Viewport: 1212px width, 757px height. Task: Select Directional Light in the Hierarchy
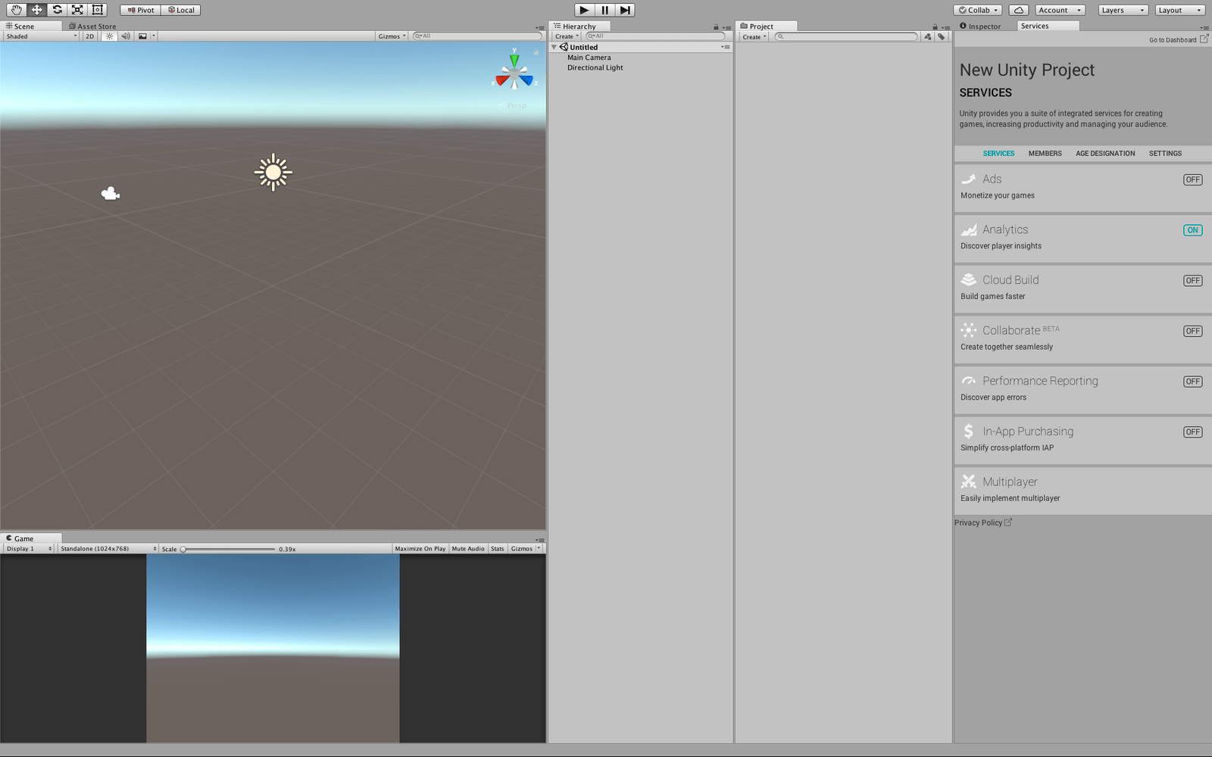point(595,67)
